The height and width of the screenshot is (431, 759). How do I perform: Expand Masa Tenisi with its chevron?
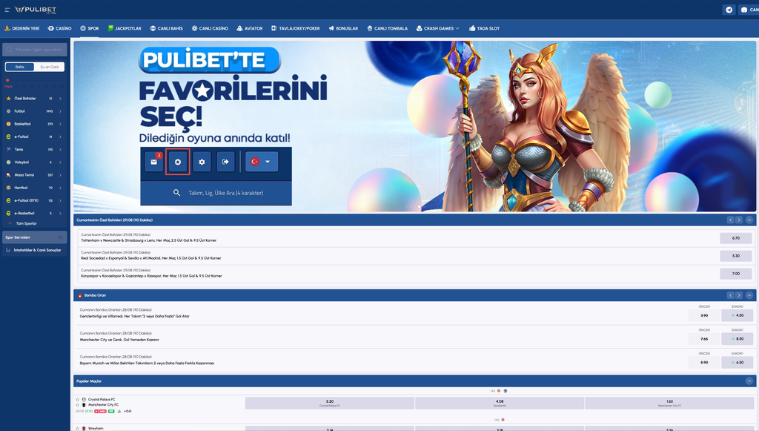click(x=61, y=175)
